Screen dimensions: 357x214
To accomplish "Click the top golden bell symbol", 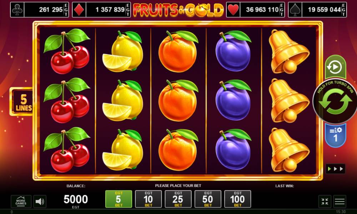I will click(x=289, y=52).
